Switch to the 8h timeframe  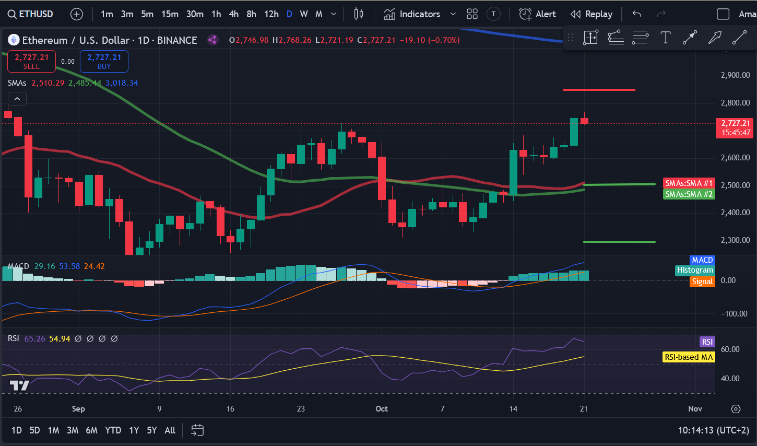click(251, 14)
